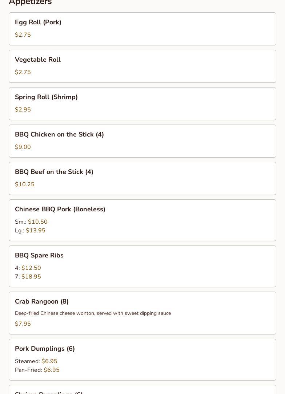Screen dimensions: 285x394
Task: Click the Egg Roll (Pork) menu item
Action: (x=38, y=23)
